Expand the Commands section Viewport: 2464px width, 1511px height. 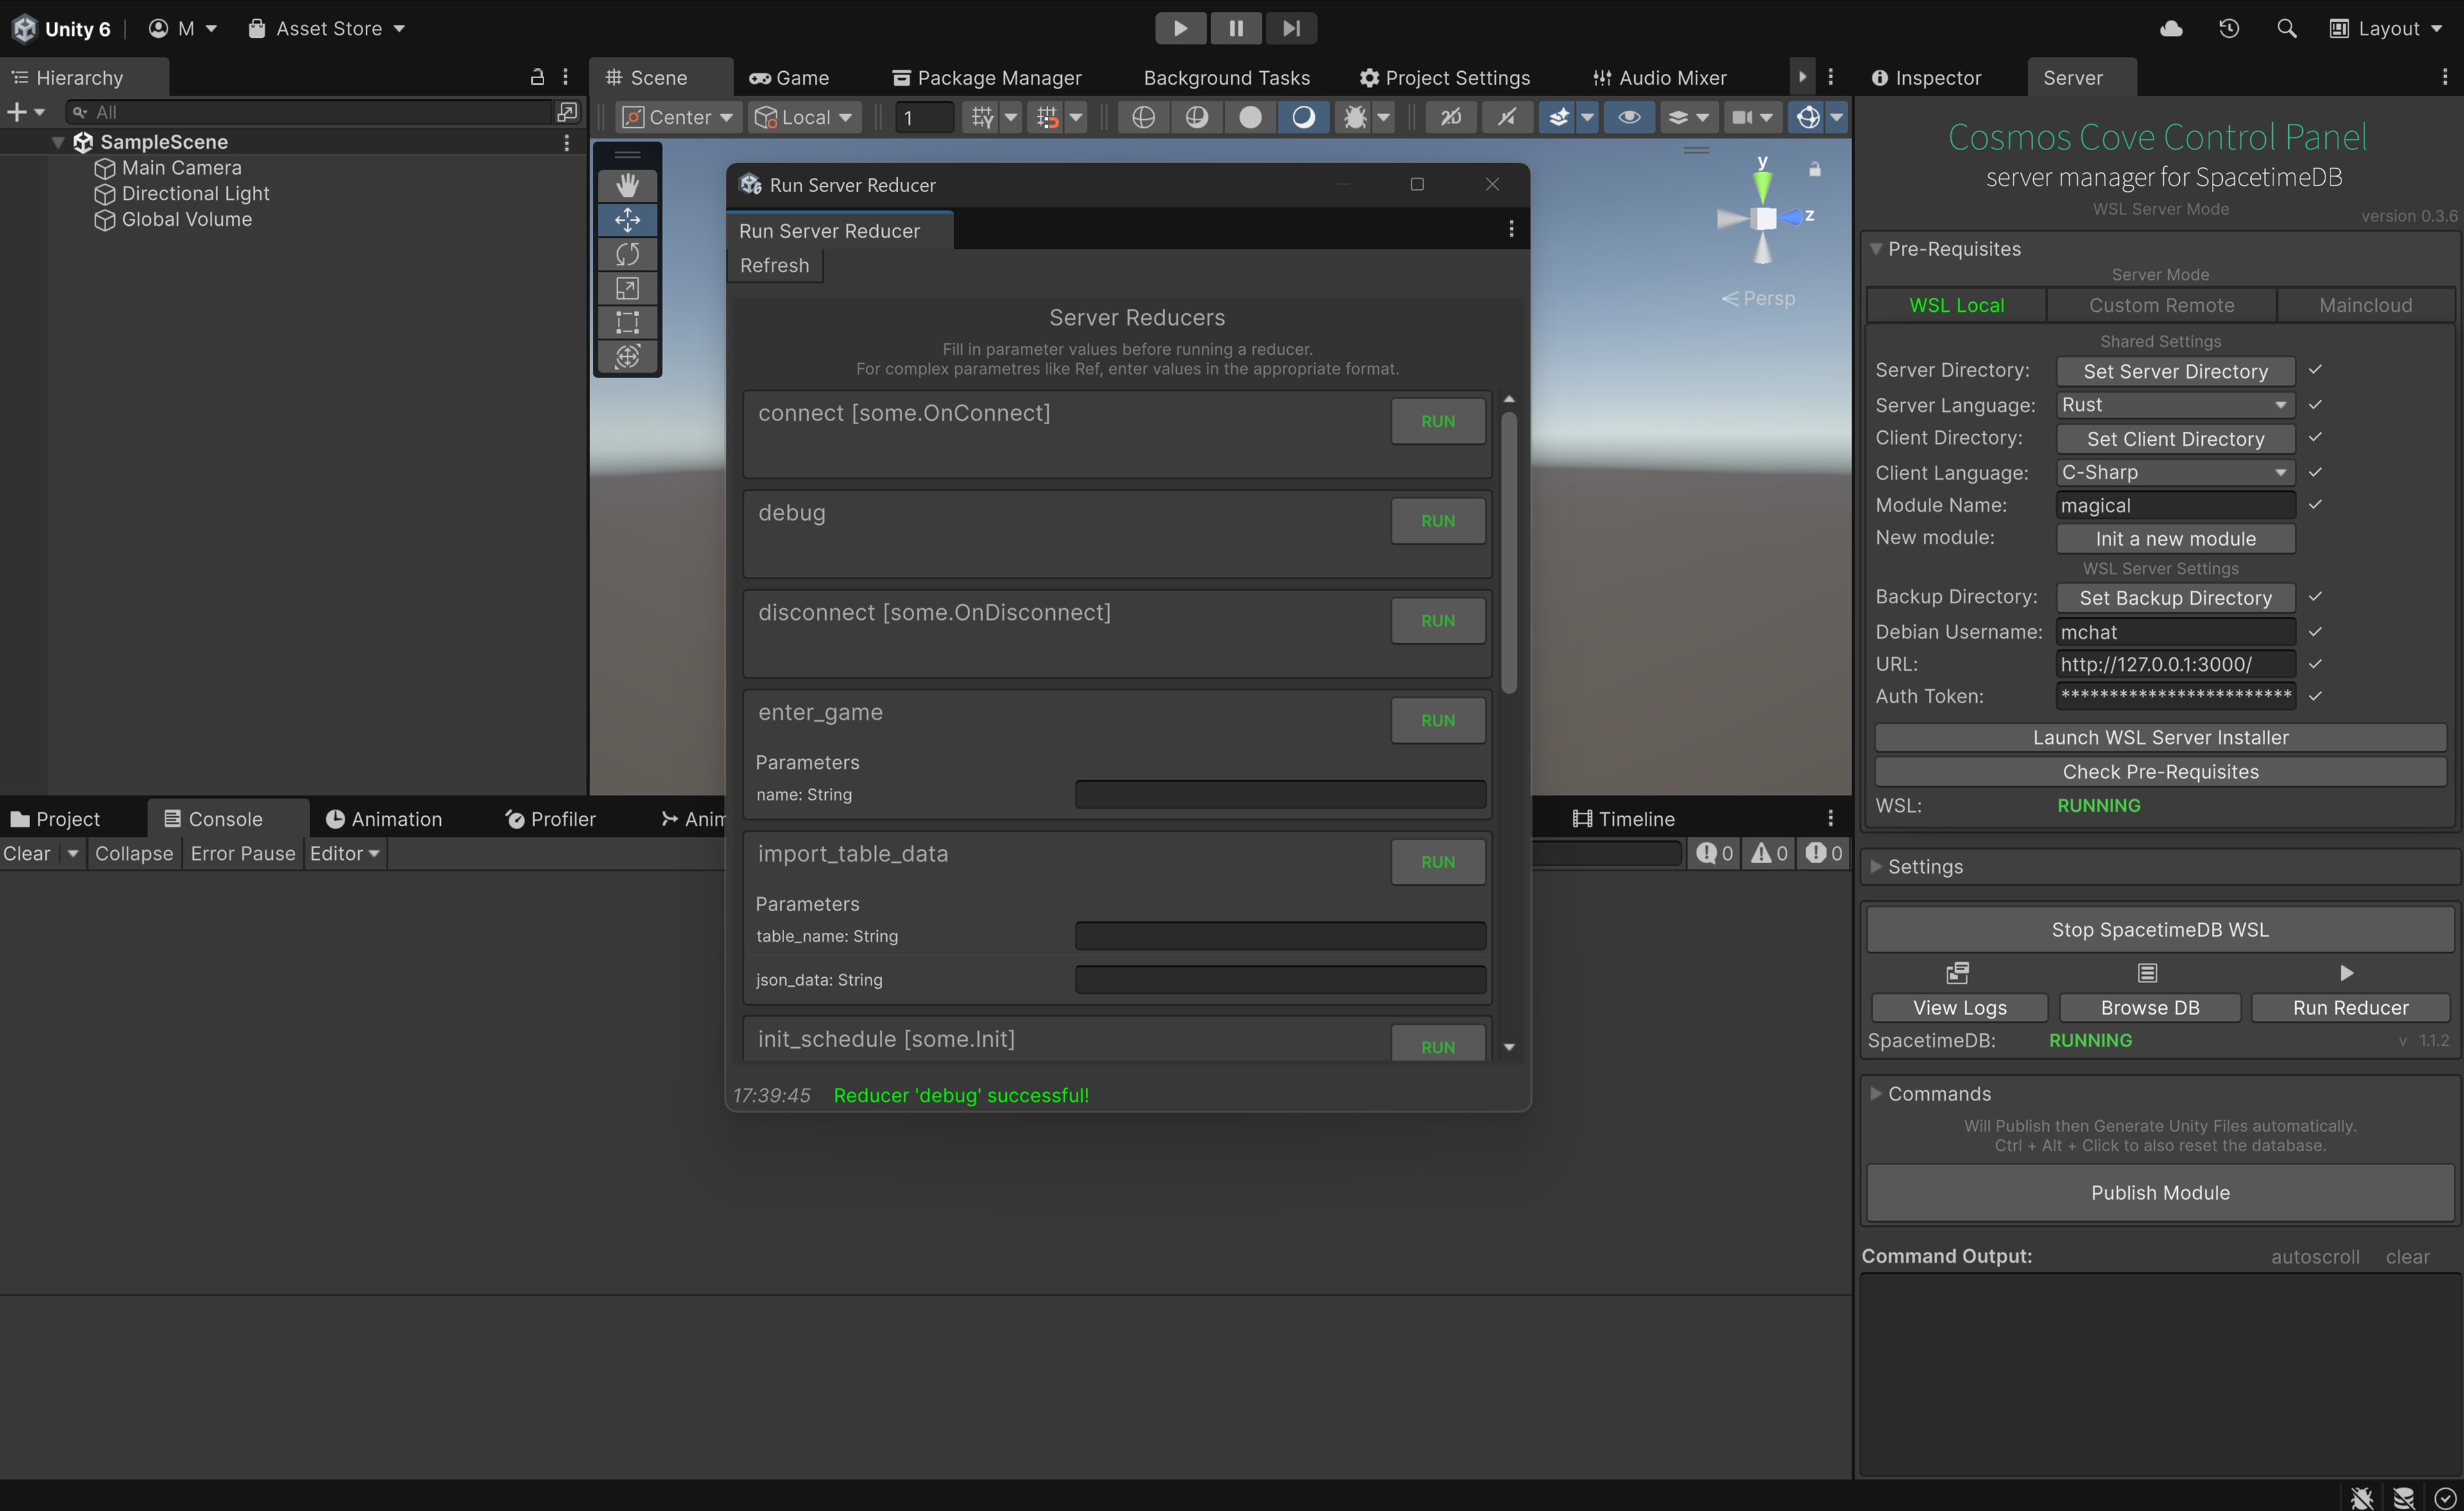point(1876,1094)
